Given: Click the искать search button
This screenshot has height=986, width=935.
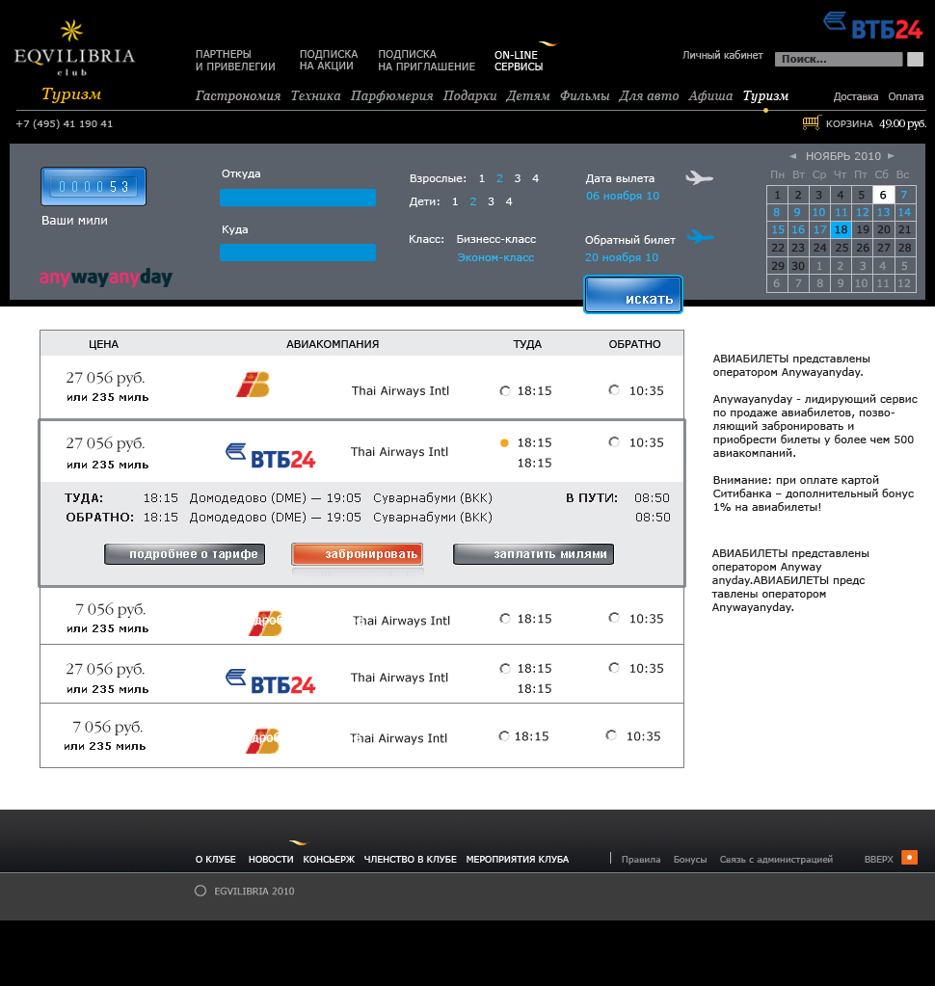Looking at the screenshot, I should [633, 295].
